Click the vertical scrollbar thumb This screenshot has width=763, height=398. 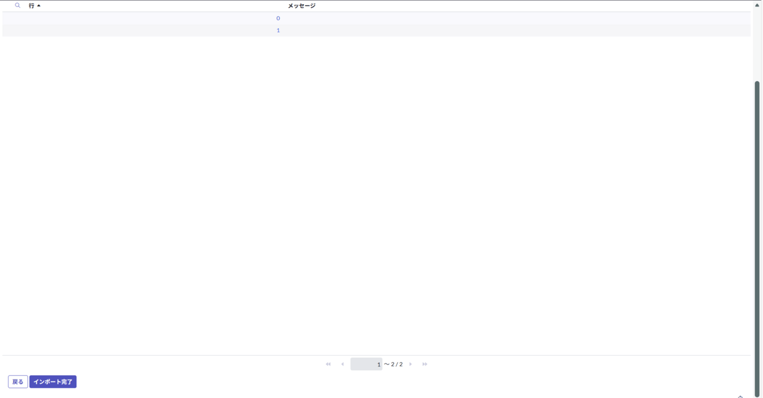pos(757,238)
